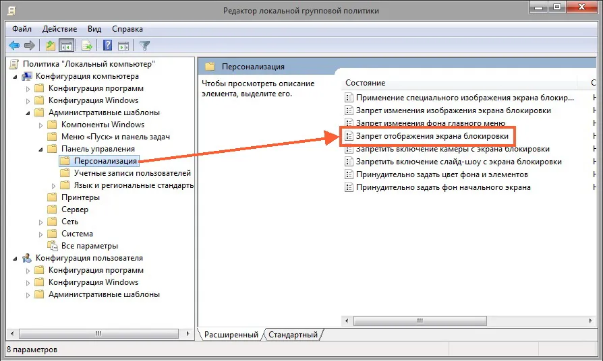Image resolution: width=603 pixels, height=361 pixels.
Task: Select 'Запрет изменения фона главного меню' policy
Action: click(x=430, y=123)
